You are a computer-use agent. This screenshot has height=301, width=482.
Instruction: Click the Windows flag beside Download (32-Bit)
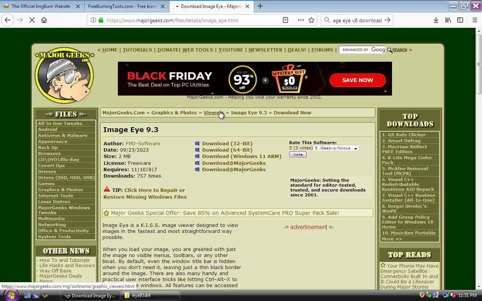click(197, 143)
